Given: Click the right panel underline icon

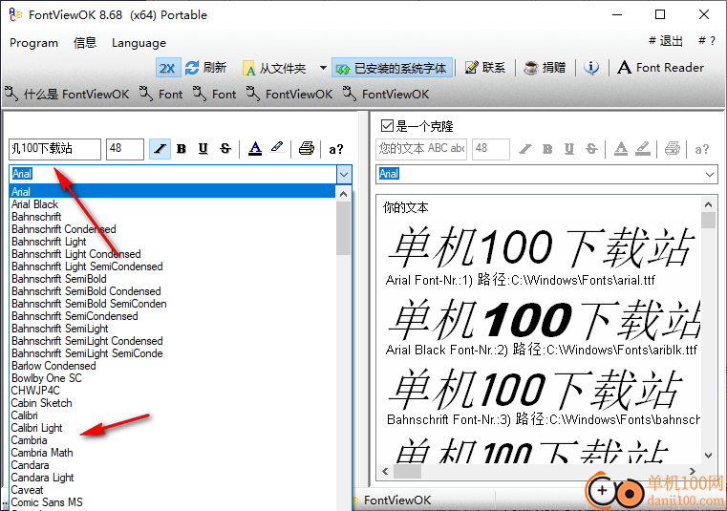Looking at the screenshot, I should coord(569,149).
